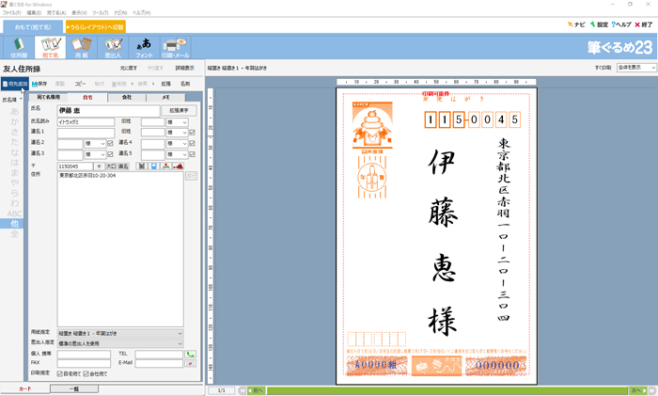Click the E-Mail icon button
Image resolution: width=658 pixels, height=396 pixels.
190,363
